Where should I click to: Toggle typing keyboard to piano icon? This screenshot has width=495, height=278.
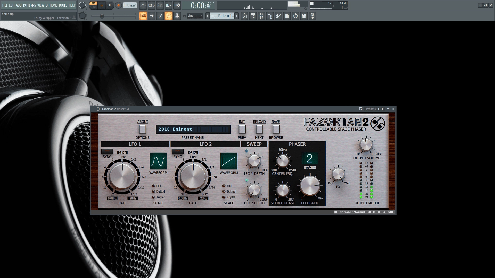click(x=143, y=16)
